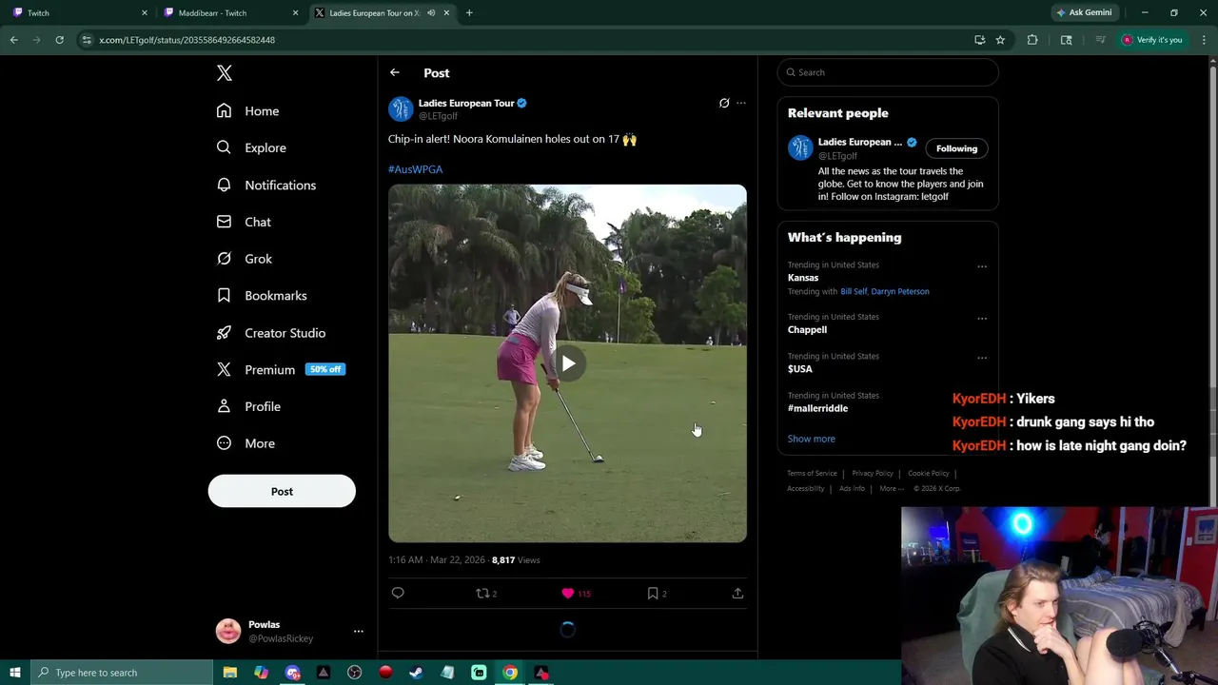This screenshot has height=685, width=1218.
Task: Open more options for $USA trend
Action: (x=982, y=358)
